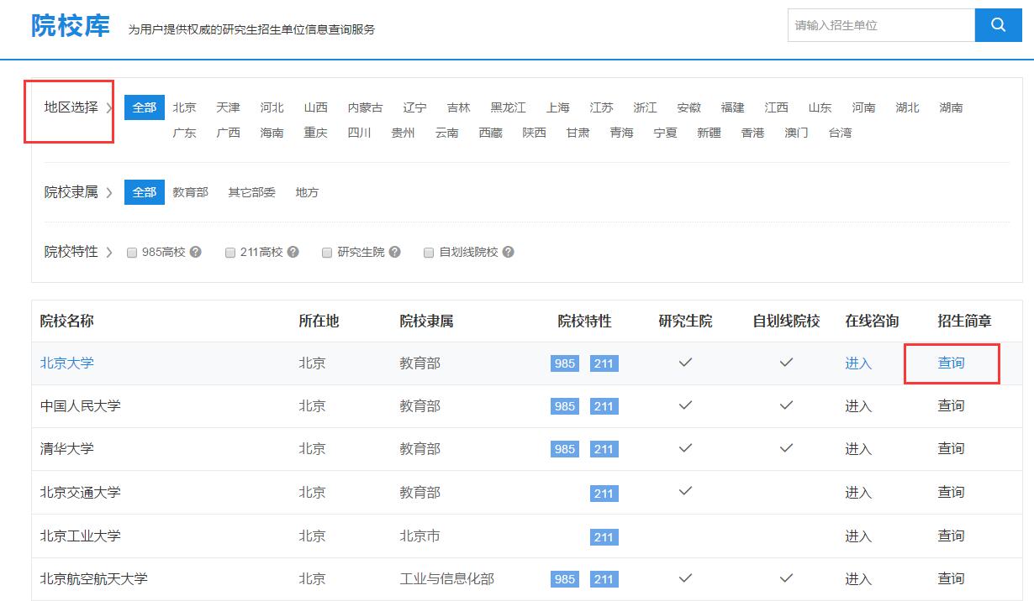Click 进入 for 清华大学 online consultation
Screen dimensions: 1034x601
pos(858,449)
